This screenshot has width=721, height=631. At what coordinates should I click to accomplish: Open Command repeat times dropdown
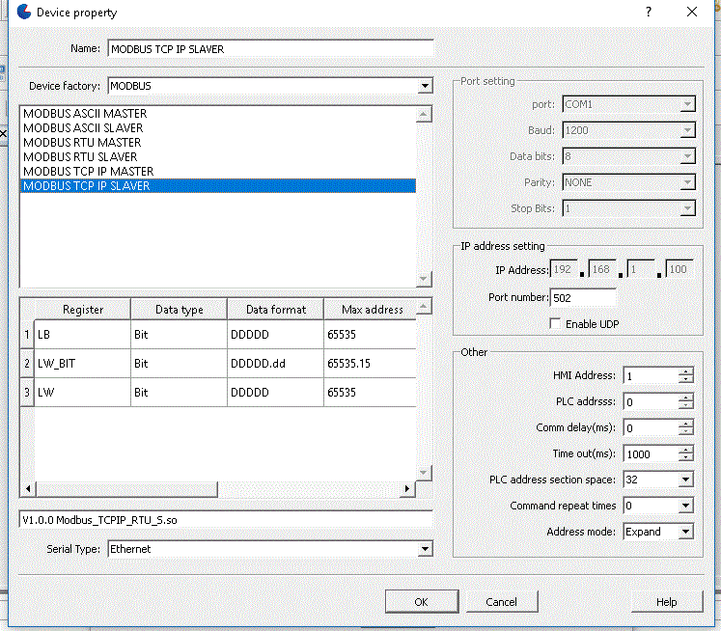coord(685,506)
